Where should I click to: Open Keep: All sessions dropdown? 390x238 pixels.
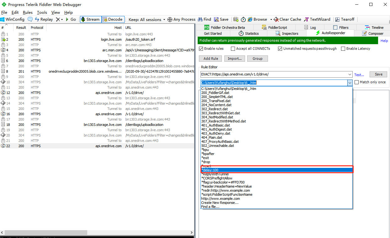click(147, 19)
